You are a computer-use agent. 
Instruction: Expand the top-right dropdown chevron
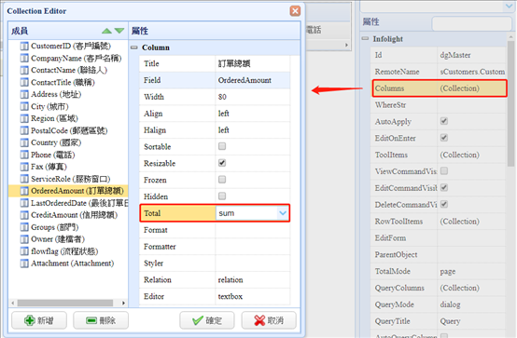[x=509, y=6]
